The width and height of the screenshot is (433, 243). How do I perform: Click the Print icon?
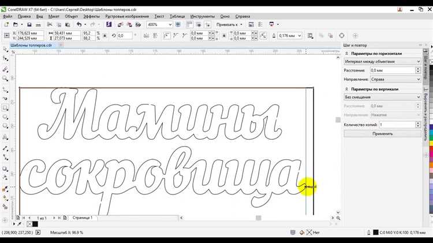(x=38, y=25)
